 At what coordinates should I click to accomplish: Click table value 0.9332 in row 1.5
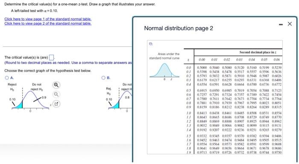pos(202,136)
